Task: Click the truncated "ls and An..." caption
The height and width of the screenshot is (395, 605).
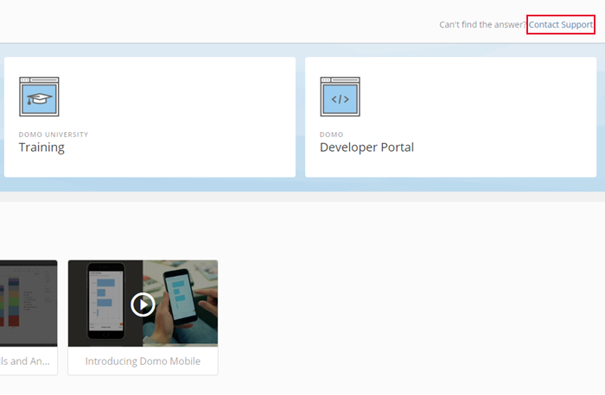Action: [x=28, y=361]
